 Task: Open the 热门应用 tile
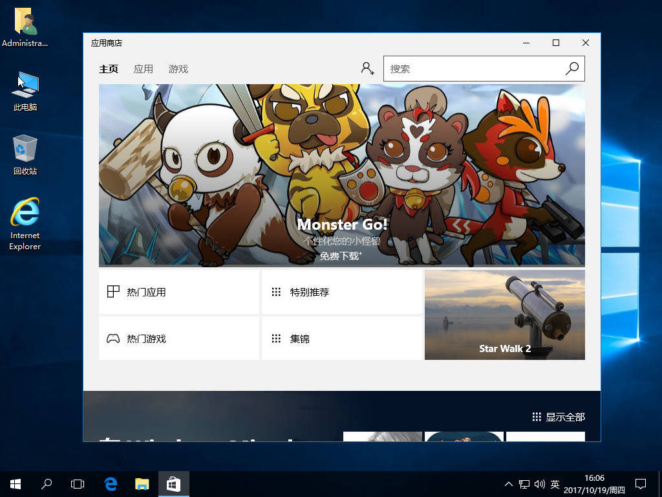[x=179, y=292]
